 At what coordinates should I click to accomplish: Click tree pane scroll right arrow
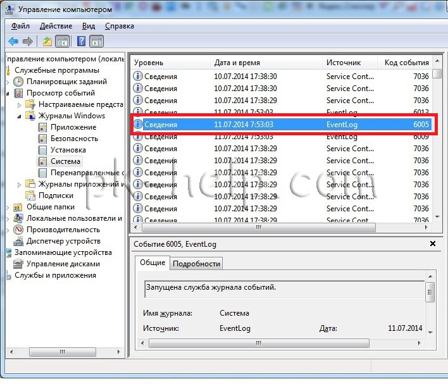(118, 352)
